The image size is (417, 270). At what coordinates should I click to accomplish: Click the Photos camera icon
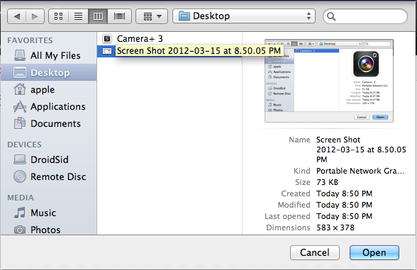[20, 230]
